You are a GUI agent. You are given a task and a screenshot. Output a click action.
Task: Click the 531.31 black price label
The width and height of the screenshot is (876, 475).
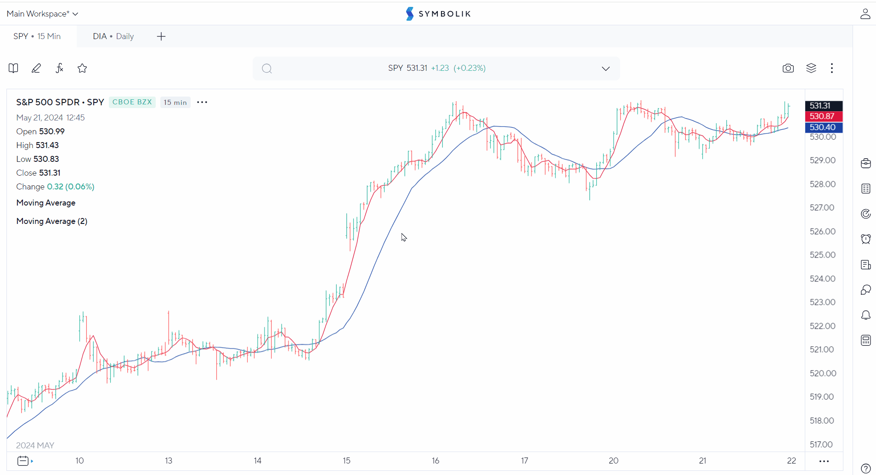tap(824, 106)
